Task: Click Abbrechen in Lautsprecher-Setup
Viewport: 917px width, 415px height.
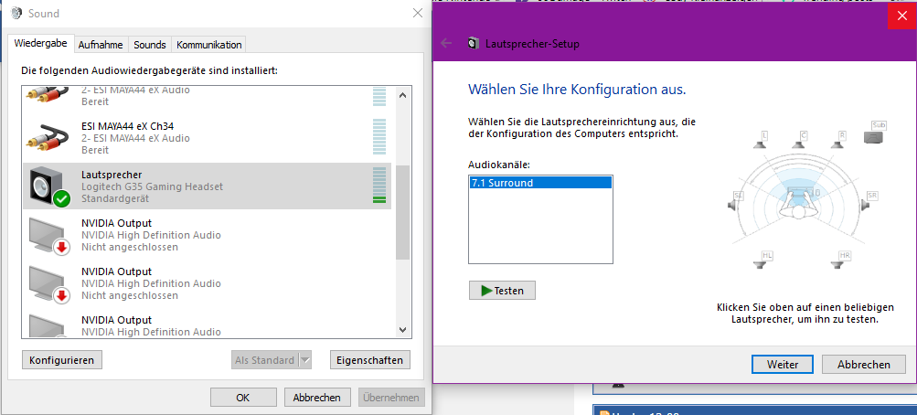Action: (x=863, y=364)
